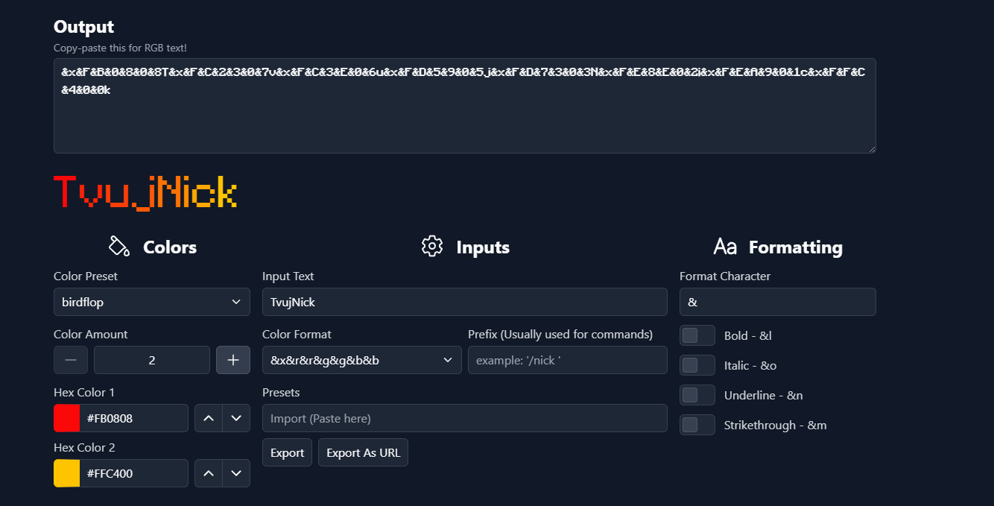Click the Aa Formatting icon
Image resolution: width=994 pixels, height=506 pixels.
(x=725, y=247)
